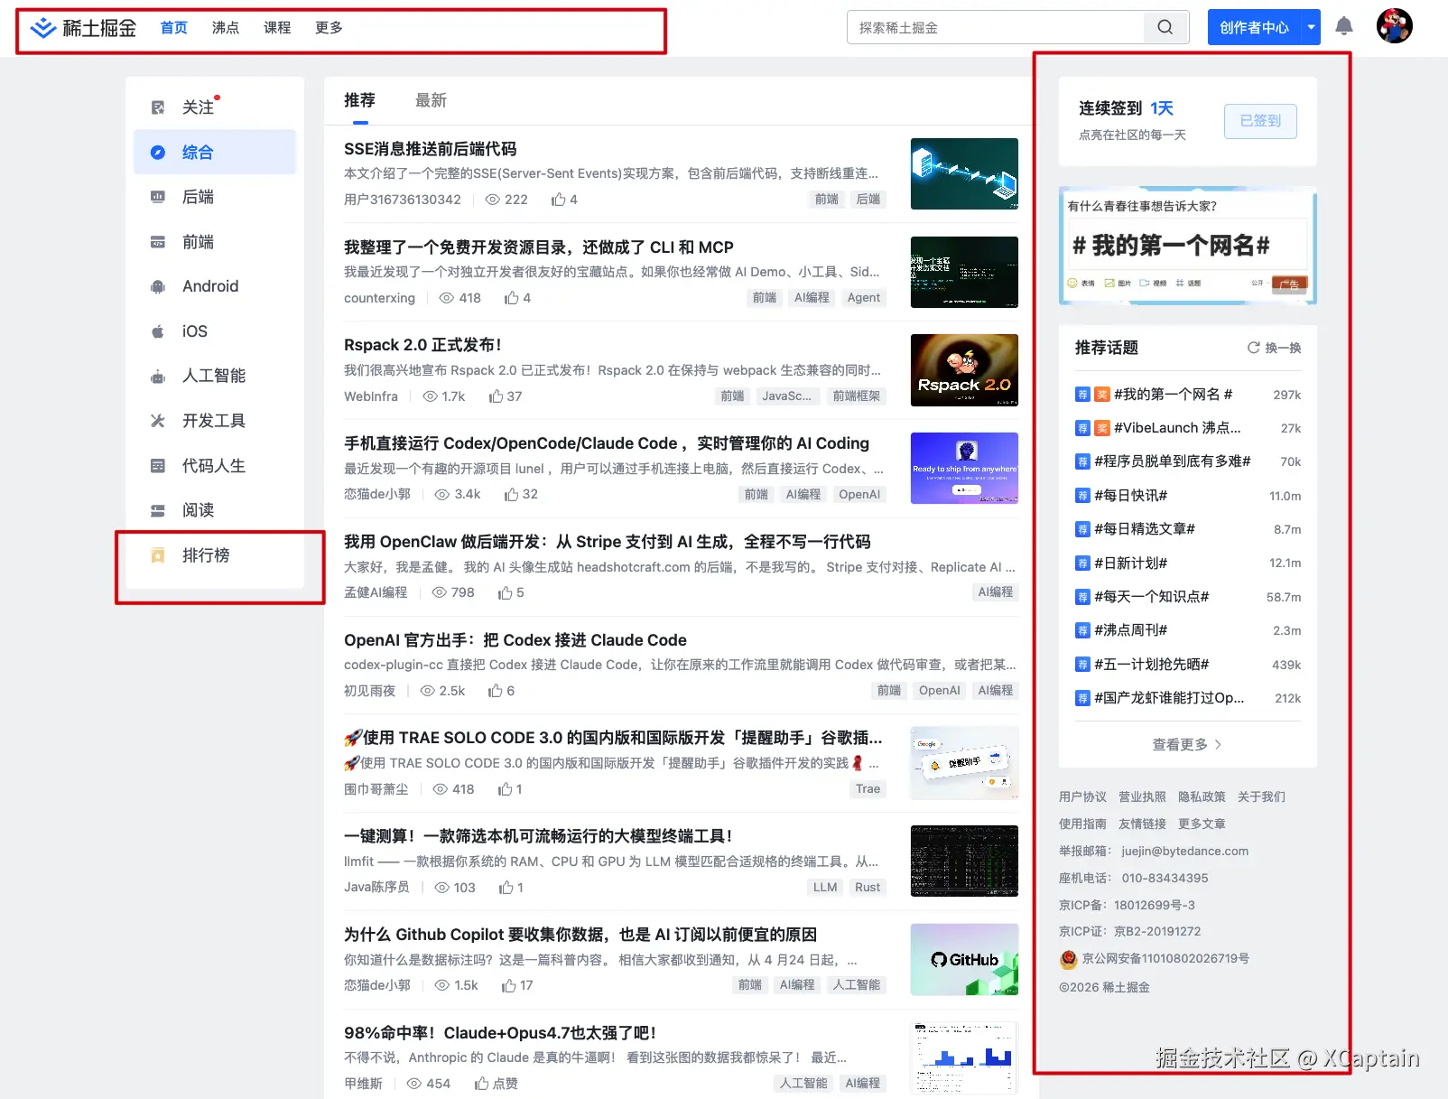This screenshot has height=1099, width=1448.
Task: Open topic #沸点周刊#
Action: pos(1131,630)
